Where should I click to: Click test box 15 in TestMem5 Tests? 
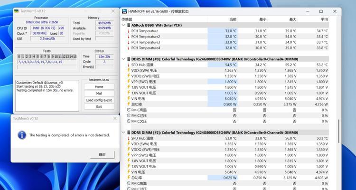pyautogui.click(x=75, y=57)
